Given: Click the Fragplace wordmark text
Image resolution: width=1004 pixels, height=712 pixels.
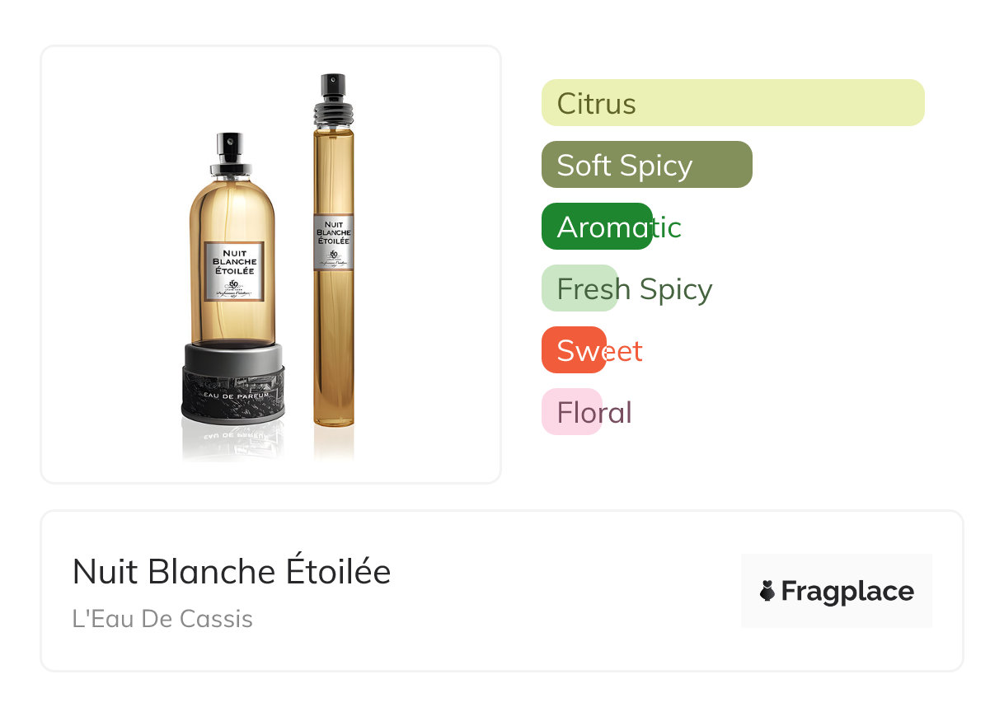Looking at the screenshot, I should pyautogui.click(x=847, y=592).
